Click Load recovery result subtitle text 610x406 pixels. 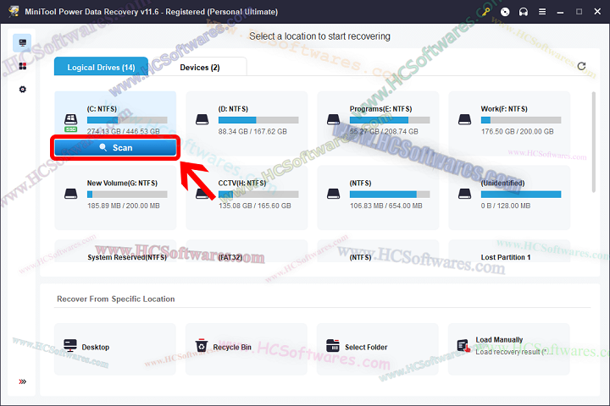pos(514,352)
